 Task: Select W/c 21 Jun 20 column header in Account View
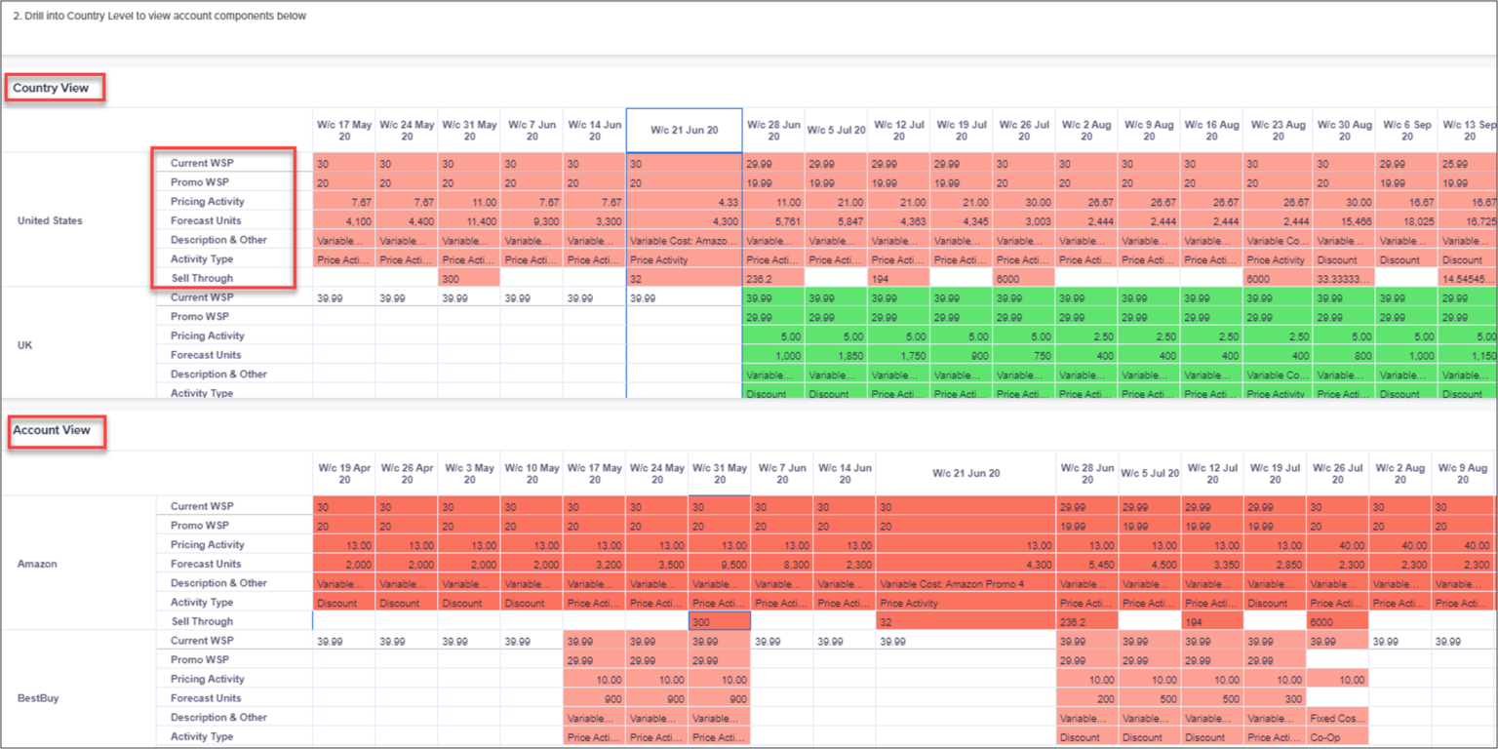click(966, 473)
